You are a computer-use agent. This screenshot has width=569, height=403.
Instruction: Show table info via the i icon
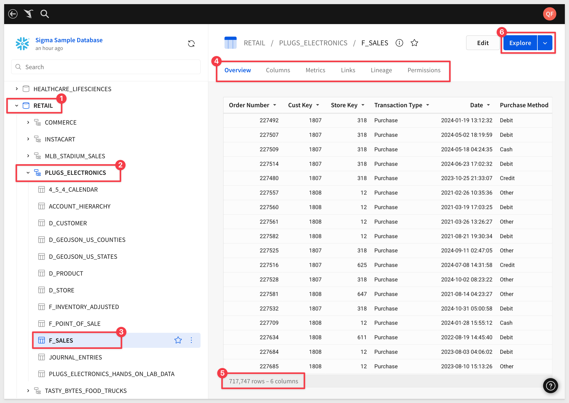(399, 43)
